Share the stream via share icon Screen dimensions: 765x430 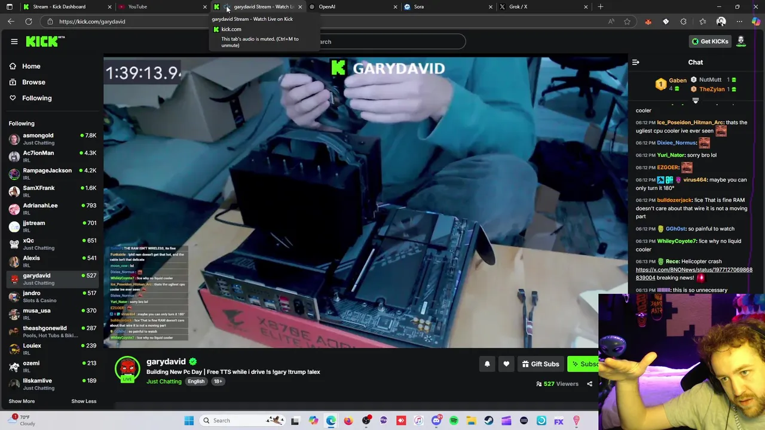pyautogui.click(x=589, y=384)
